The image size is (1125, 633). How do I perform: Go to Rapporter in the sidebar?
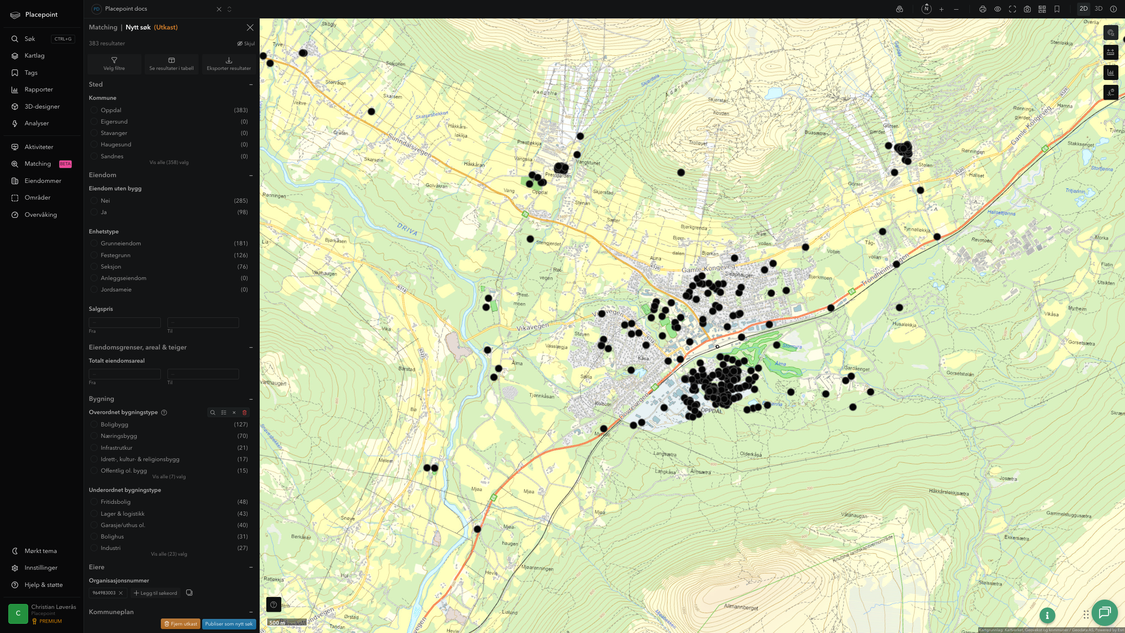pos(39,90)
